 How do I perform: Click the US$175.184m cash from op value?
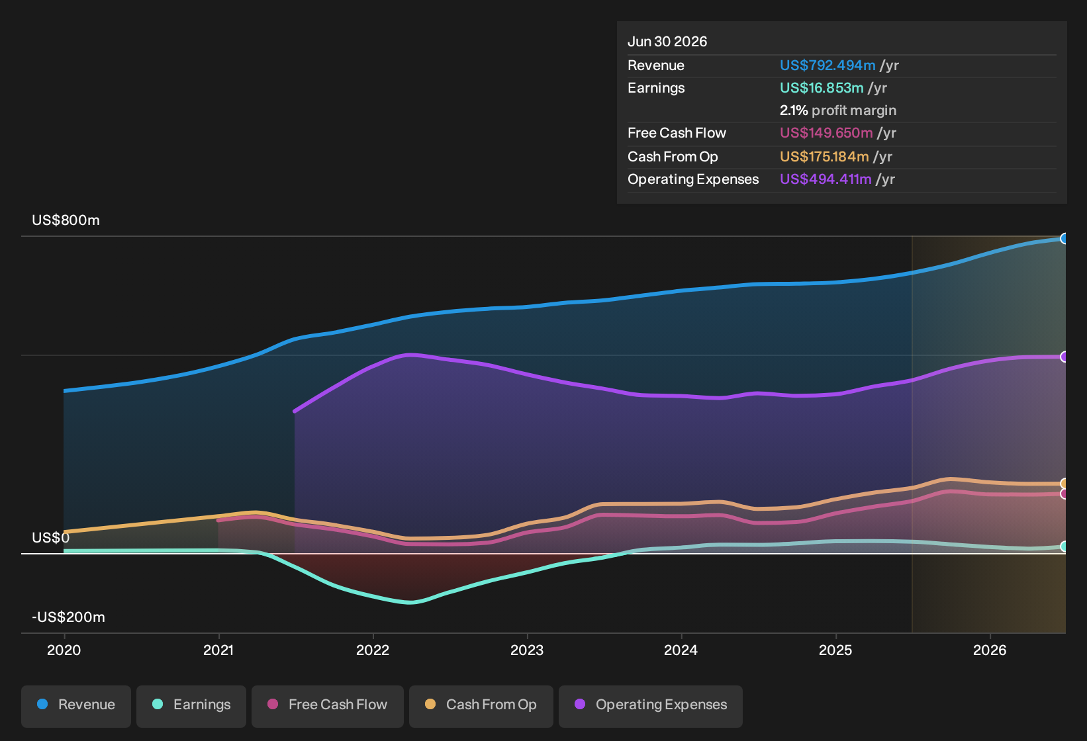(824, 157)
